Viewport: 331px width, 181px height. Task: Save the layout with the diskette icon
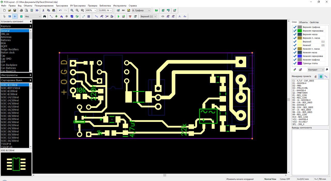pyautogui.click(x=15, y=10)
